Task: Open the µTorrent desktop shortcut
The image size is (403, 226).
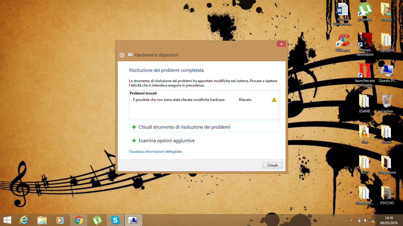Action: pos(365,11)
